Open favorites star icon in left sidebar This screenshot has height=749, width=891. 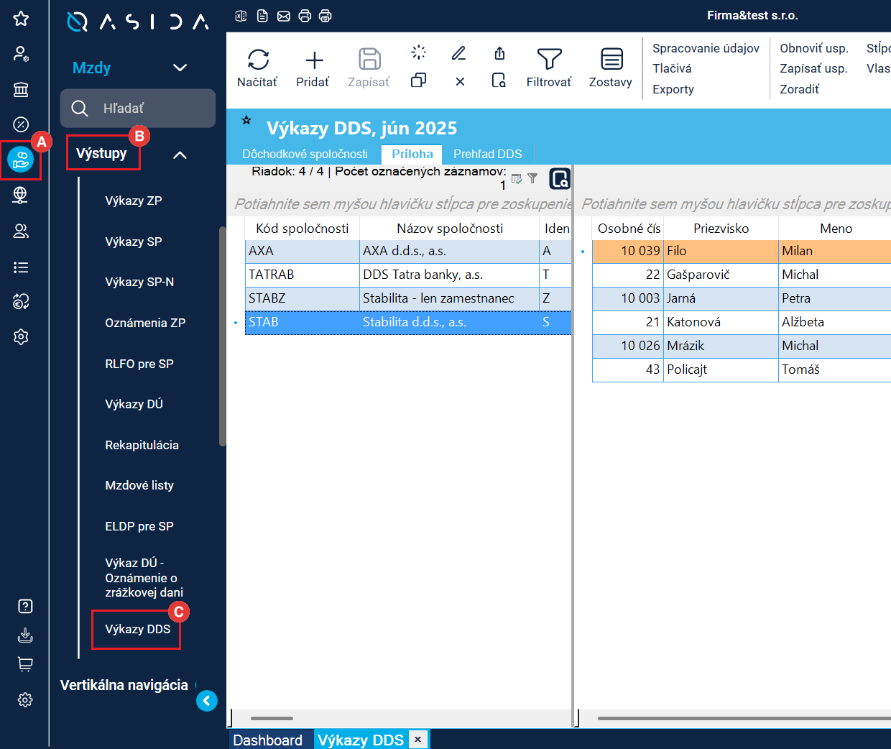(x=21, y=19)
